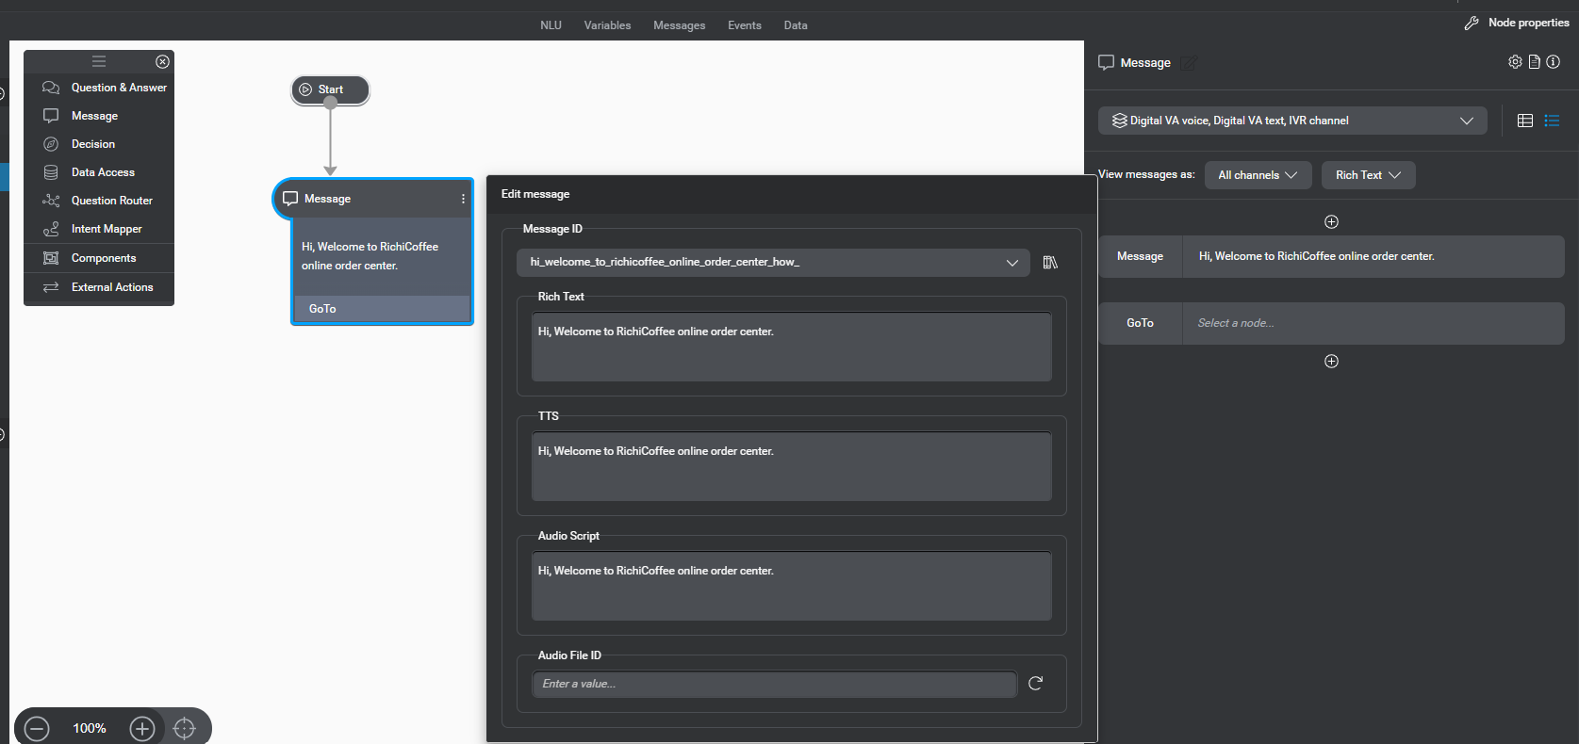Open message library icon beside Message ID

1050,262
